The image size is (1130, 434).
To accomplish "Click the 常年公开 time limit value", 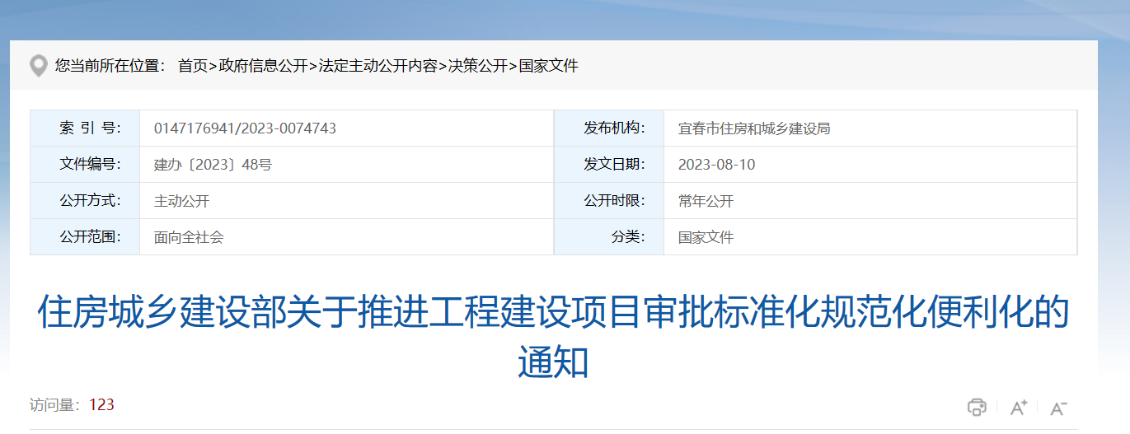I will [x=706, y=201].
